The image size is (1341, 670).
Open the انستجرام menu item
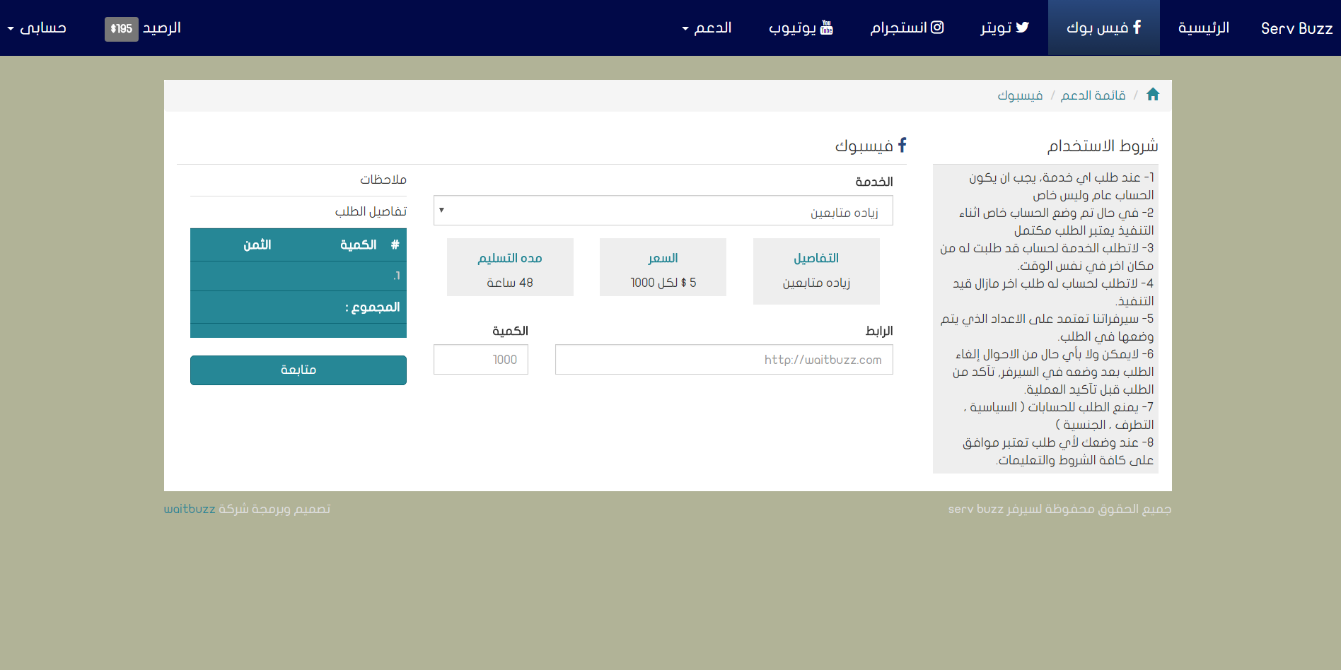907,28
